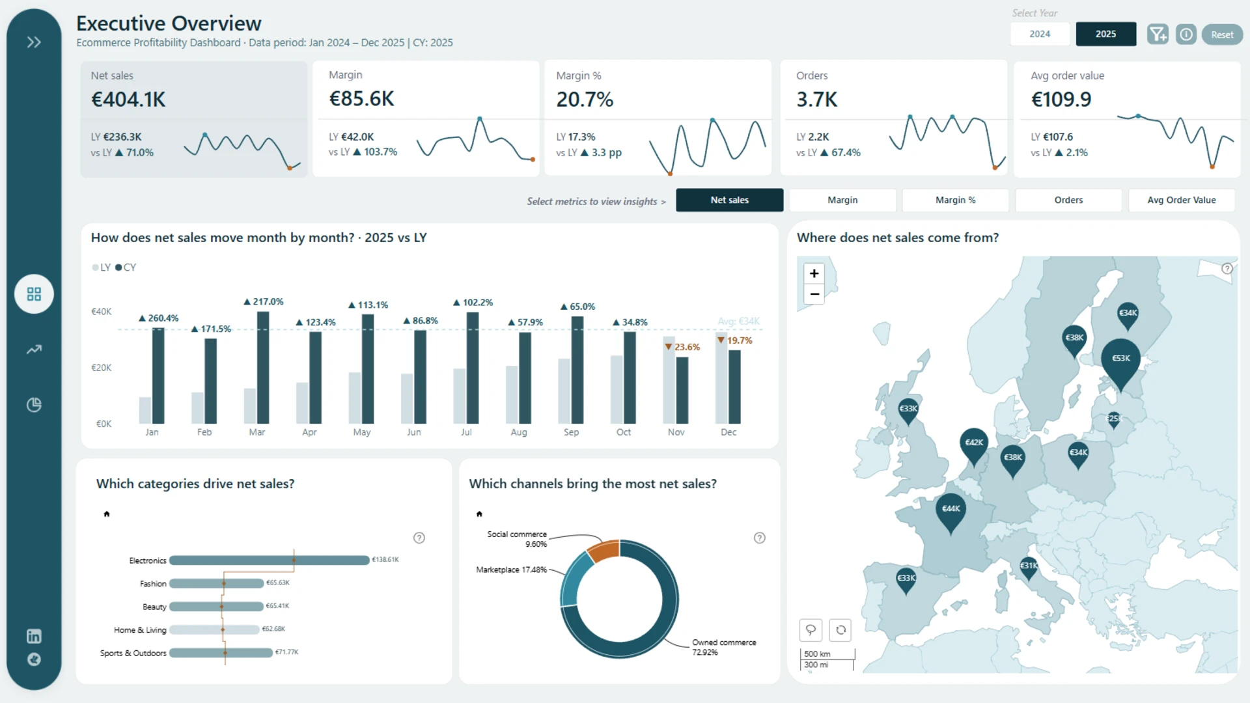Open channels chart help icon
Image resolution: width=1250 pixels, height=703 pixels.
pos(759,538)
